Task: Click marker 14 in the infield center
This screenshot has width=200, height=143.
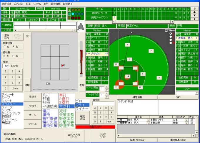Action: coord(128,76)
